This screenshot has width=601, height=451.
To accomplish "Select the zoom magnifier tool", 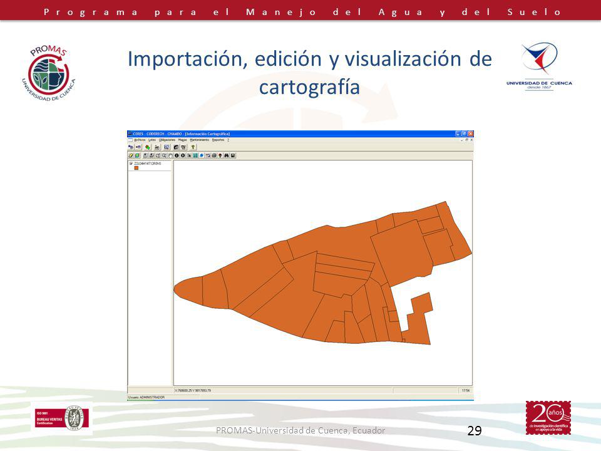I will tap(164, 156).
